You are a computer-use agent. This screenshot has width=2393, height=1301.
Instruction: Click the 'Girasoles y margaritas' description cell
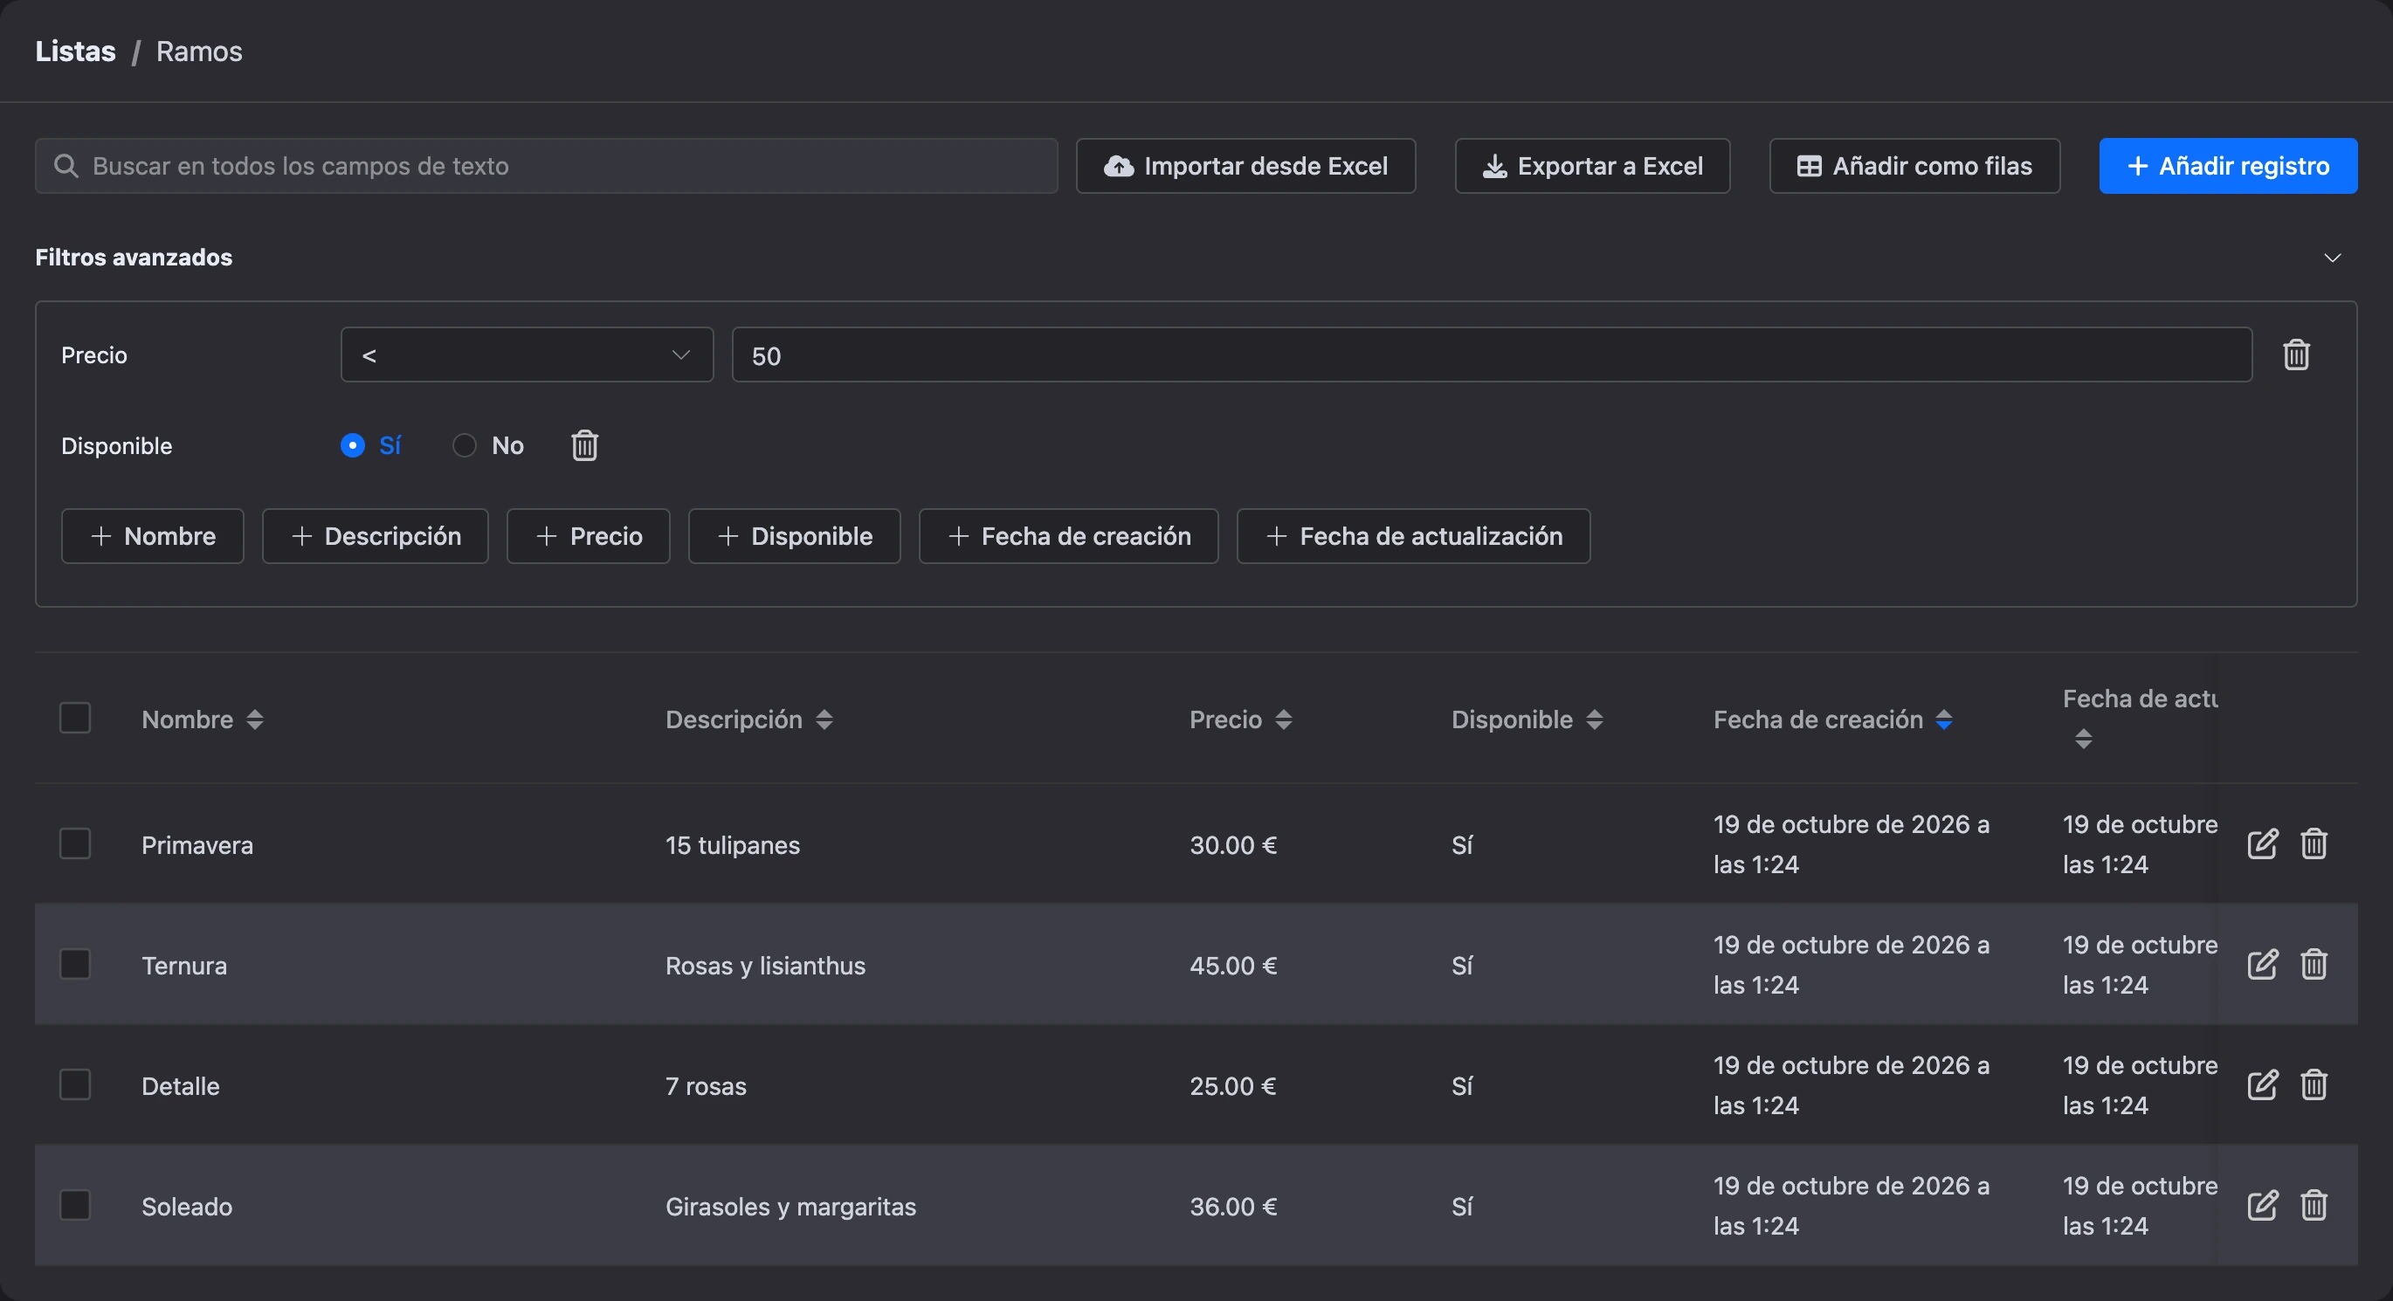click(790, 1207)
